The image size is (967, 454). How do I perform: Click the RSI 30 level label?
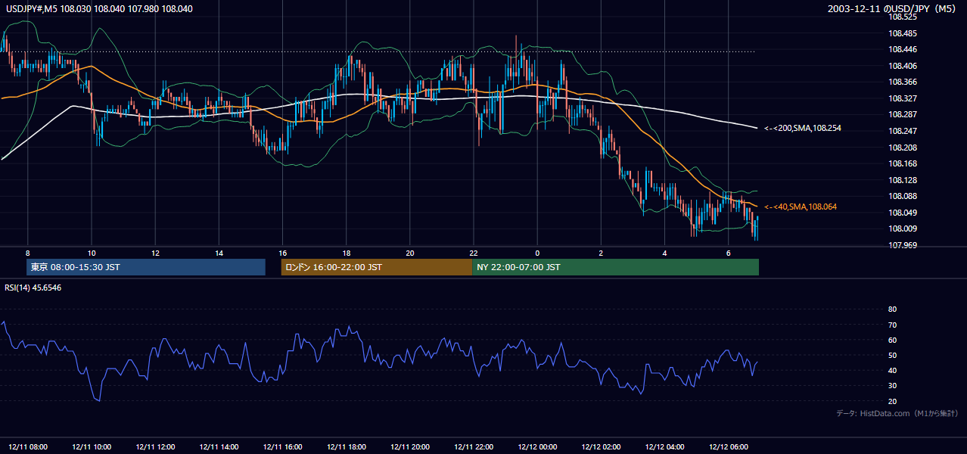click(x=892, y=386)
